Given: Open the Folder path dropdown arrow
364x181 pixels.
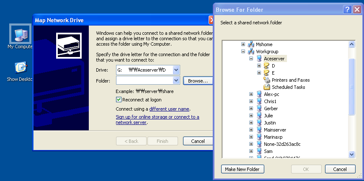Looking at the screenshot, I should point(176,80).
